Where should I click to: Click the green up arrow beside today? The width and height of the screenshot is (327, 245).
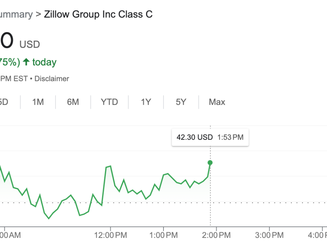coord(26,62)
